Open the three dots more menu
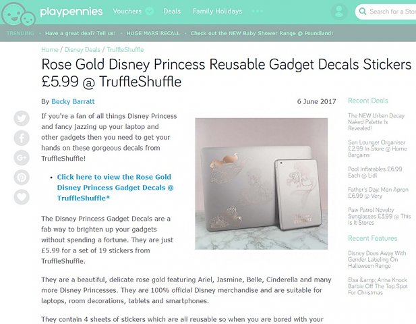 click(258, 11)
